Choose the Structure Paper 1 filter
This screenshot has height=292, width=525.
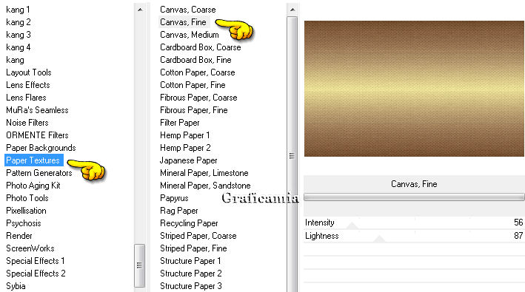tap(190, 261)
